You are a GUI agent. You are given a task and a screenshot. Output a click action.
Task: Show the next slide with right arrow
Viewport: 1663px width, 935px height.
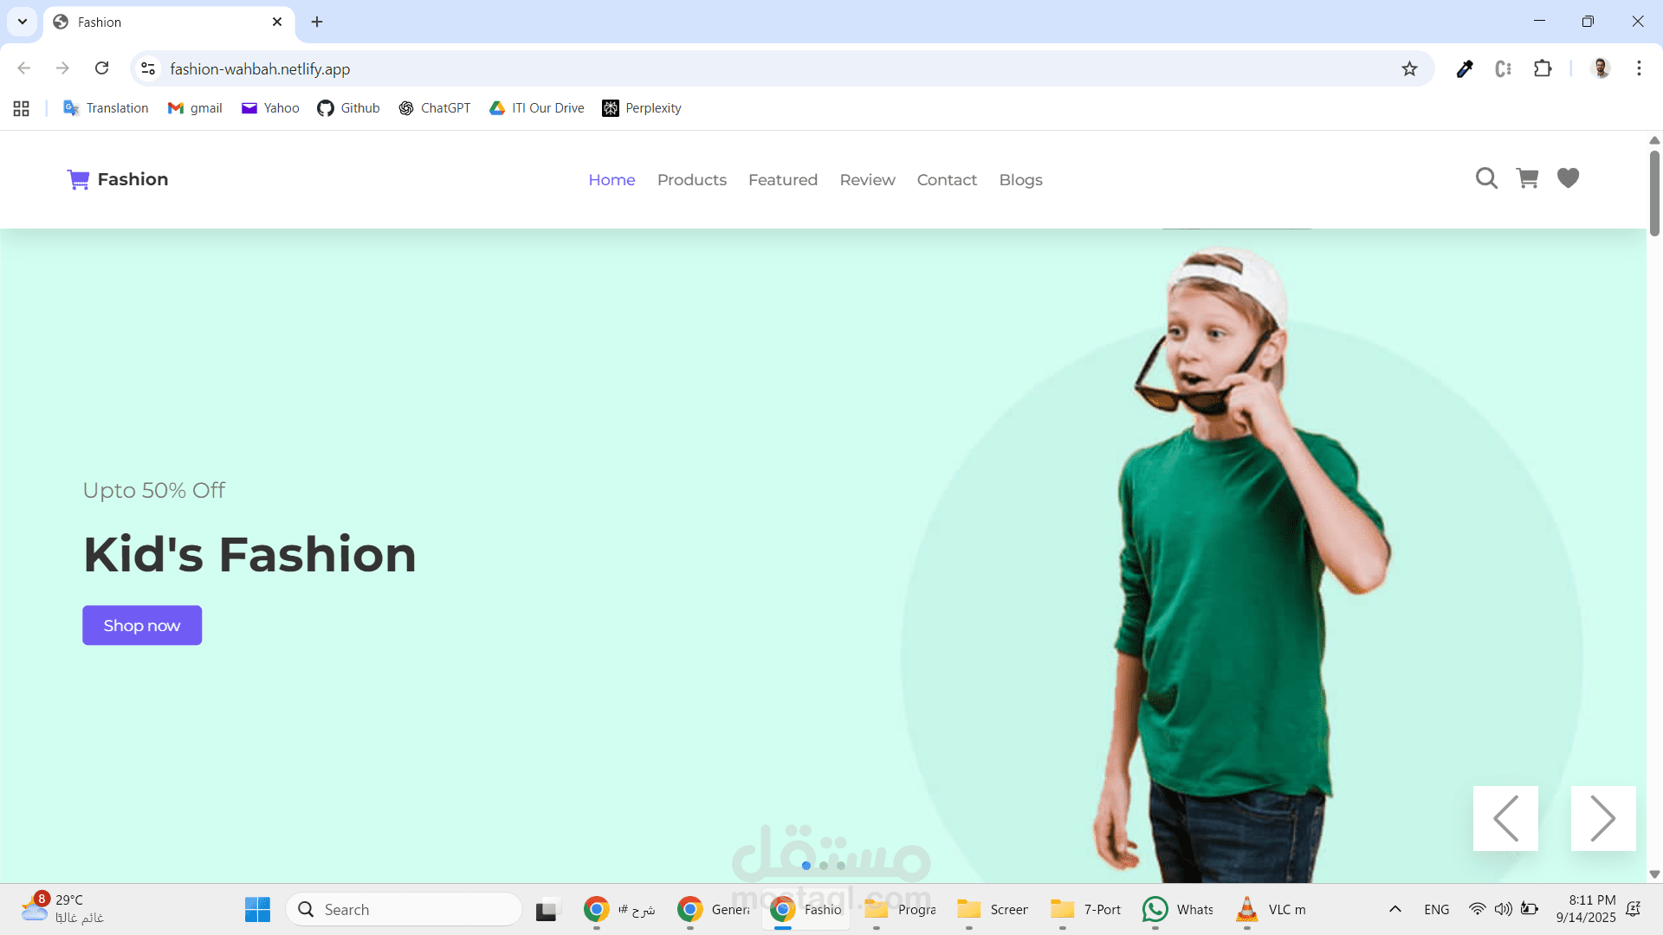tap(1603, 818)
